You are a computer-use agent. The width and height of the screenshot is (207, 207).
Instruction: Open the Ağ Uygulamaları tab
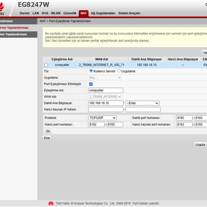(x=103, y=13)
